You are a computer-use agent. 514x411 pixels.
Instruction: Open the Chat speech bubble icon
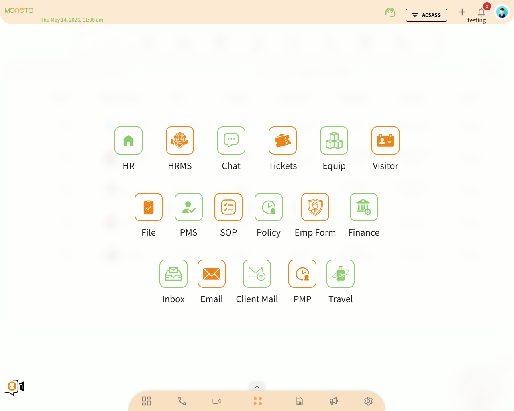click(x=231, y=140)
